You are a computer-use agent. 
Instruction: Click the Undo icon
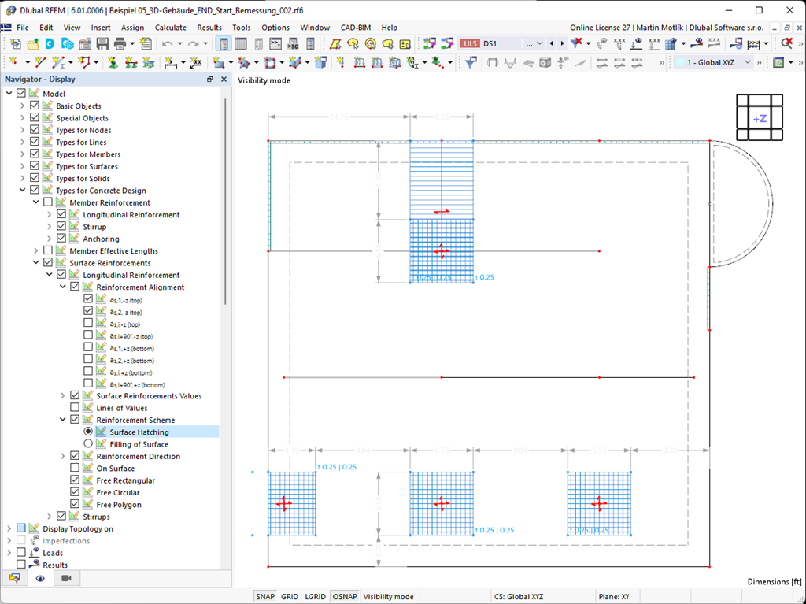pyautogui.click(x=167, y=44)
